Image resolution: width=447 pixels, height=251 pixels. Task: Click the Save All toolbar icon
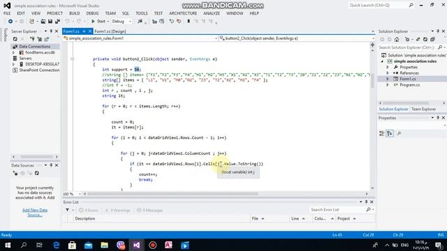tap(57, 22)
